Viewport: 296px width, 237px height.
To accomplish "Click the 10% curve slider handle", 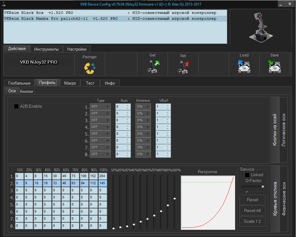I will pyautogui.click(x=114, y=228).
